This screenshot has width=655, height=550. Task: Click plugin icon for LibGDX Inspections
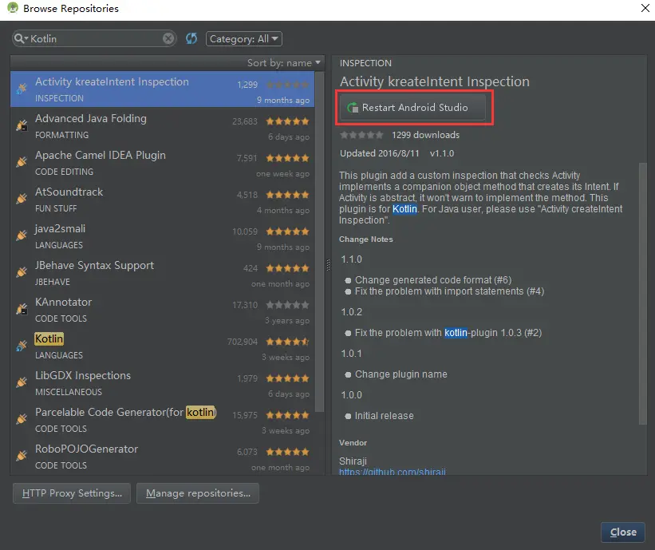pyautogui.click(x=22, y=382)
